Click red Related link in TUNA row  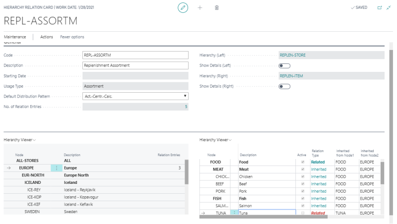318,213
